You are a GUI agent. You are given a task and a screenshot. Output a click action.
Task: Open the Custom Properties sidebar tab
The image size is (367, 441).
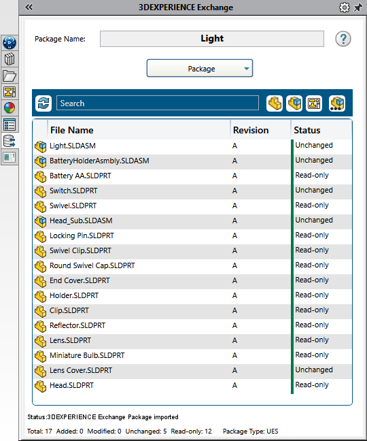[10, 125]
